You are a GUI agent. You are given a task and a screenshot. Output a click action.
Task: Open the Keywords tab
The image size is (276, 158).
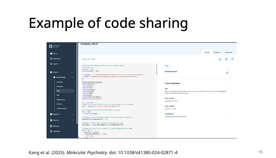coord(228,52)
